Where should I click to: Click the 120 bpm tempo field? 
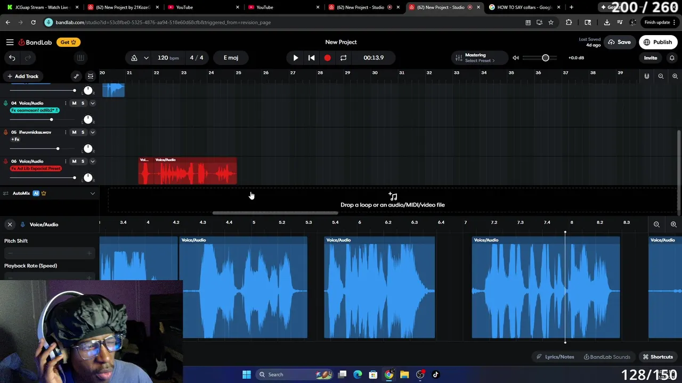168,57
